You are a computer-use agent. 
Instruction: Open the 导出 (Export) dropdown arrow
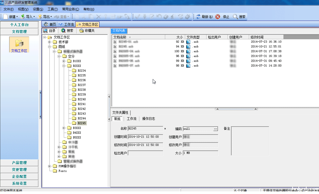(x=51, y=17)
